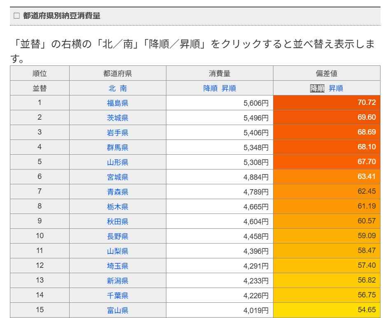390x318 pixels.
Task: Open the 青森県 link
Action: tap(117, 192)
